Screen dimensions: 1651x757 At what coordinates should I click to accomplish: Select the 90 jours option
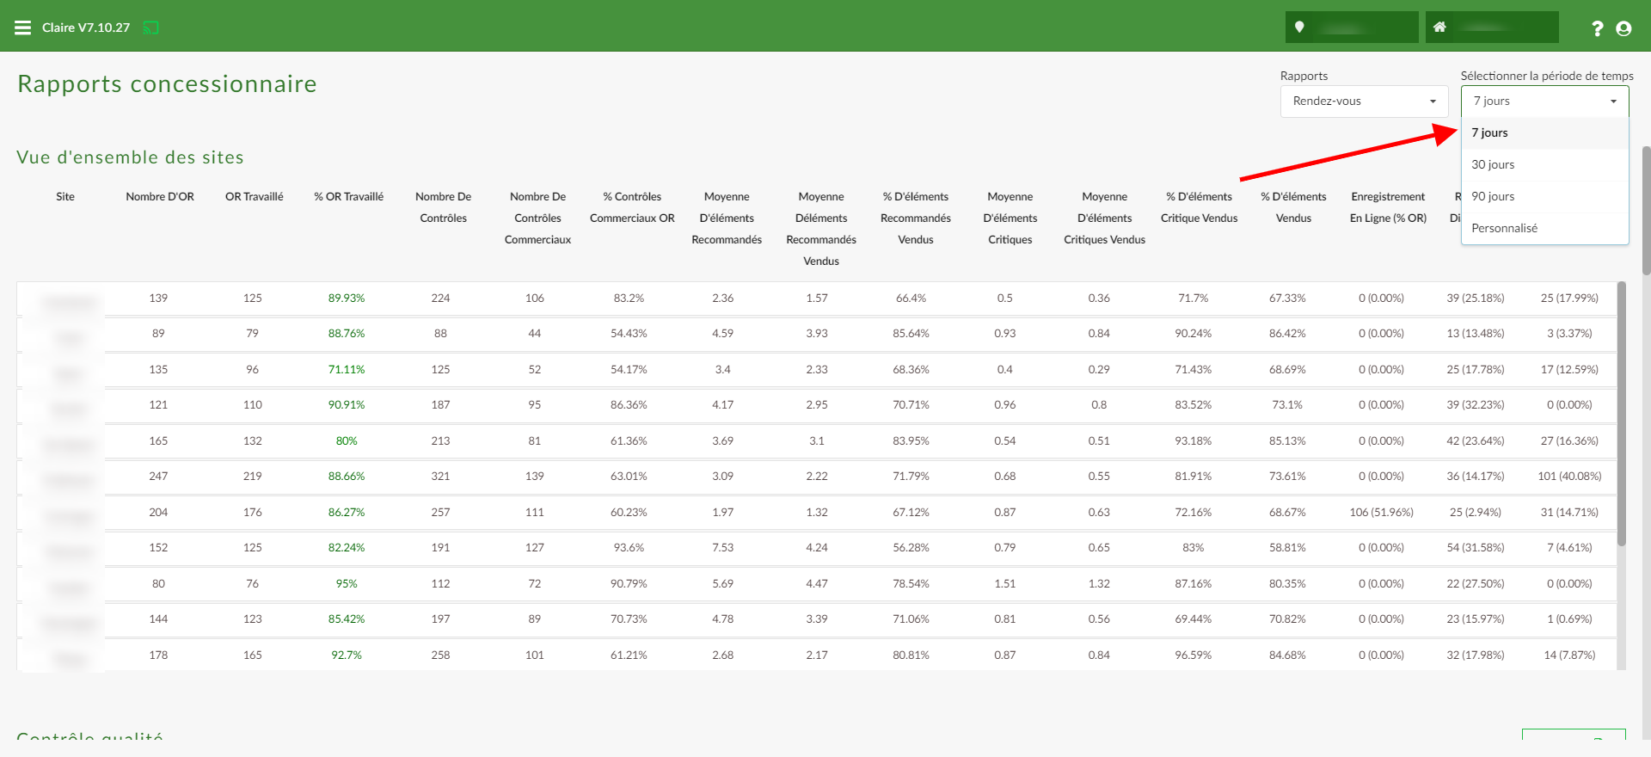[1544, 196]
